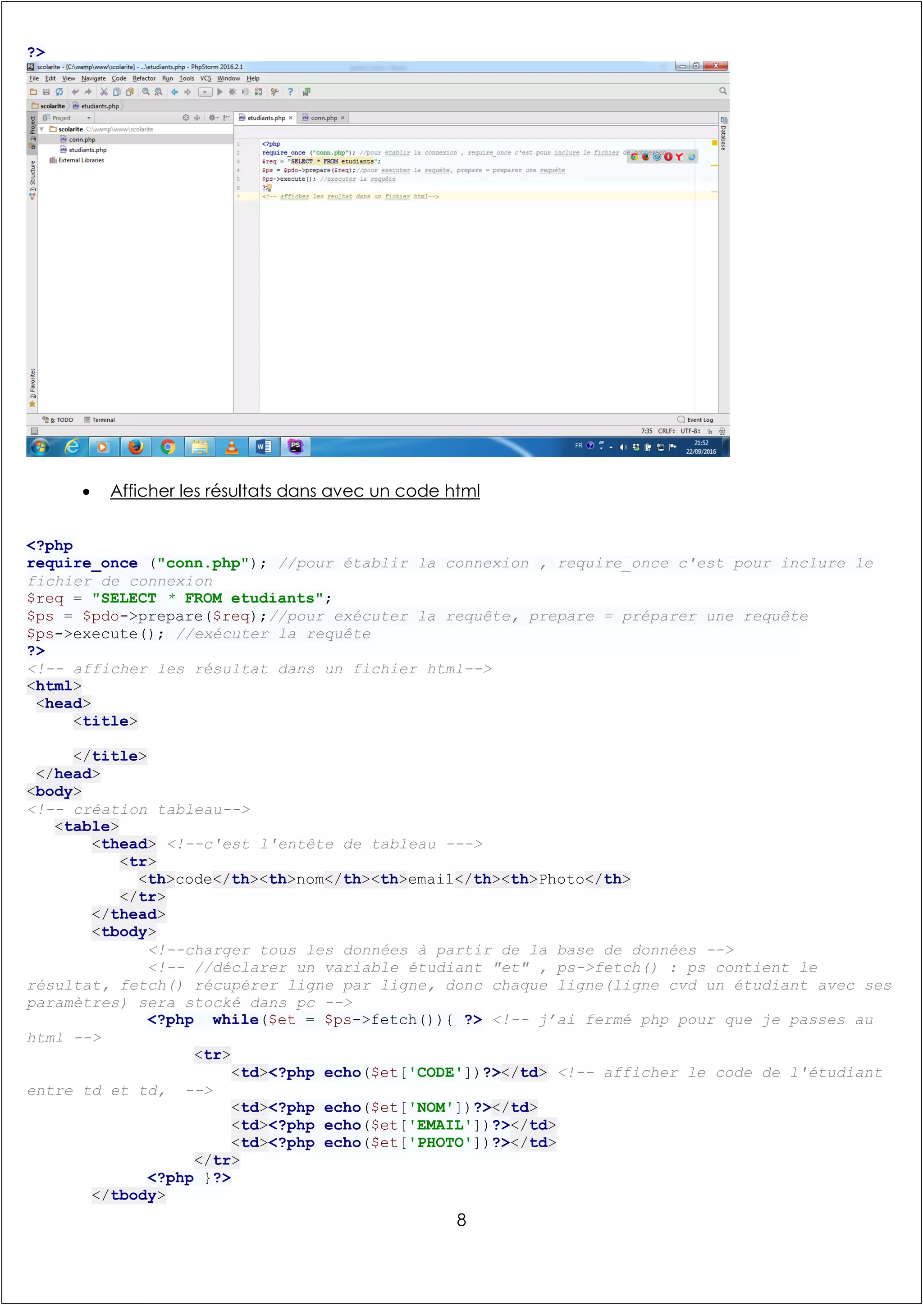Viewport: 923px width, 1305px height.
Task: Click the Debug bug icon
Action: (233, 91)
